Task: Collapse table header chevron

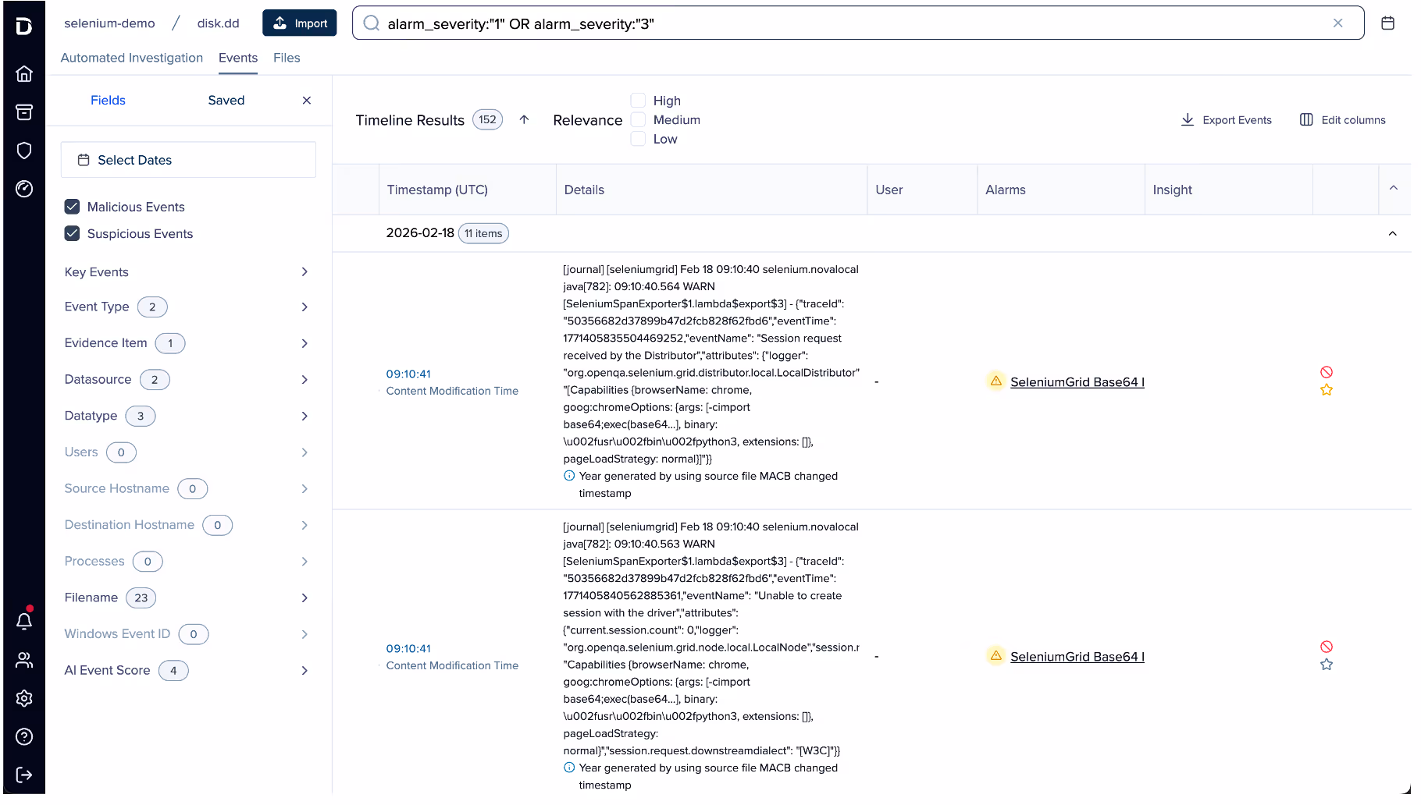Action: [1394, 189]
